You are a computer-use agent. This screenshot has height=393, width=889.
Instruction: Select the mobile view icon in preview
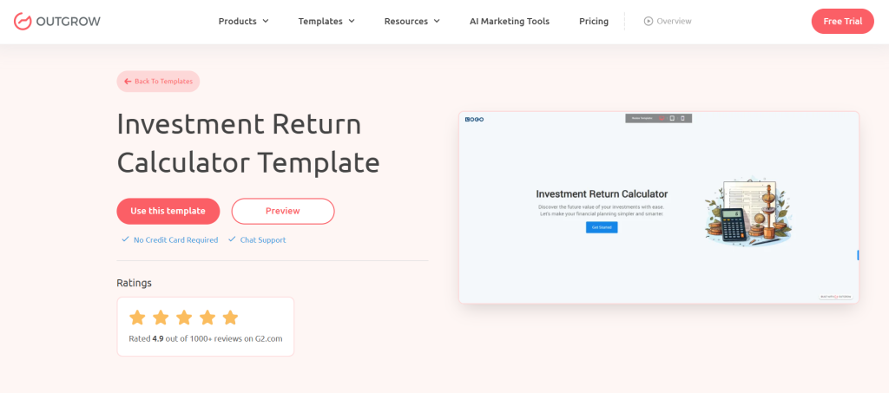[682, 118]
